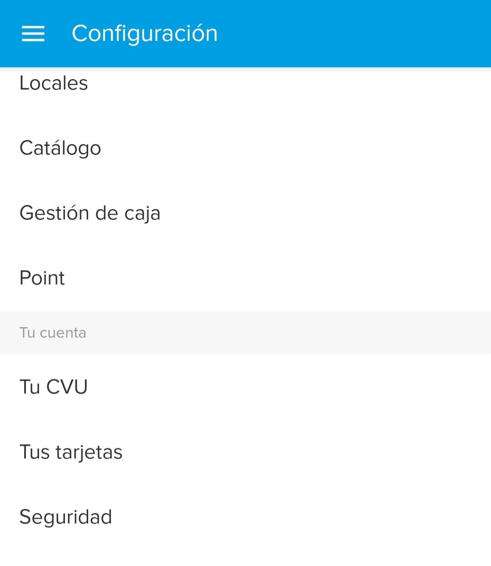Image resolution: width=491 pixels, height=566 pixels.
Task: Select the Tu CVU row
Action: pos(245,387)
